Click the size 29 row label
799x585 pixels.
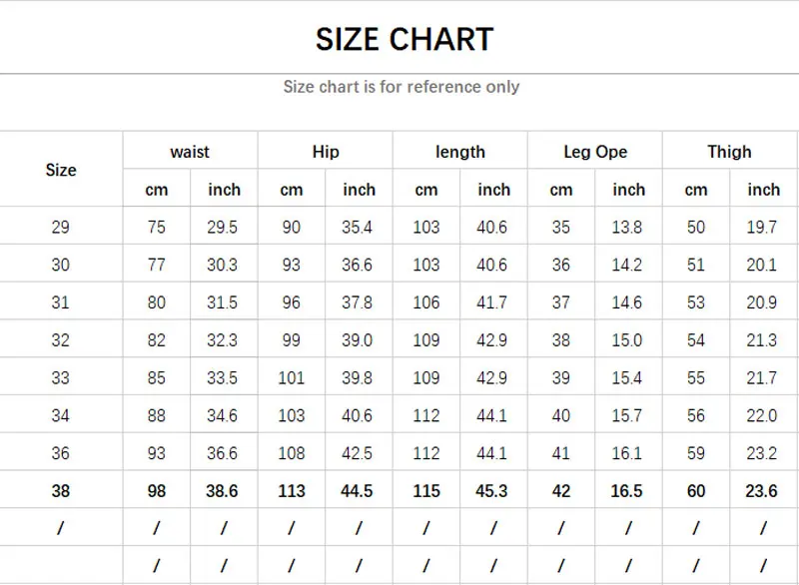tap(61, 228)
